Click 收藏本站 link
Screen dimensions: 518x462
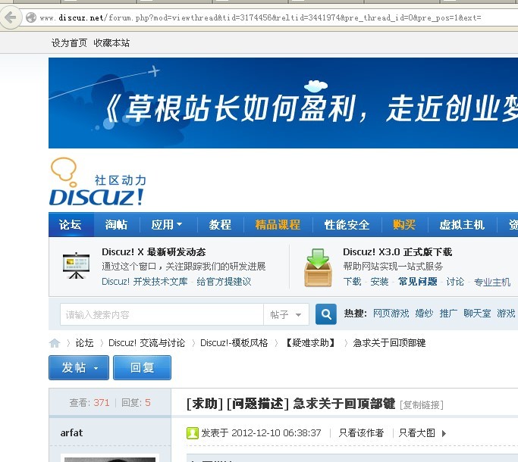tap(111, 42)
